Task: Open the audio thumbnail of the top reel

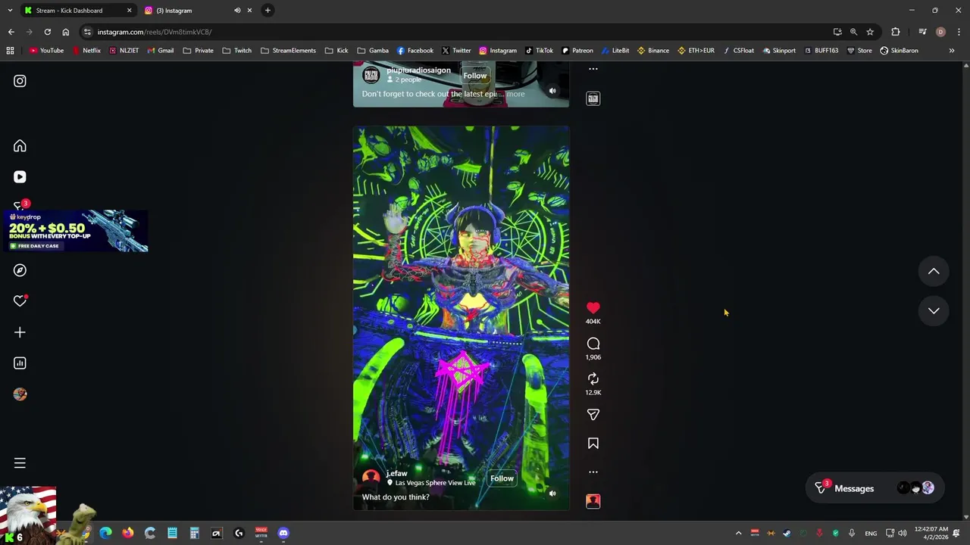Action: click(x=593, y=98)
